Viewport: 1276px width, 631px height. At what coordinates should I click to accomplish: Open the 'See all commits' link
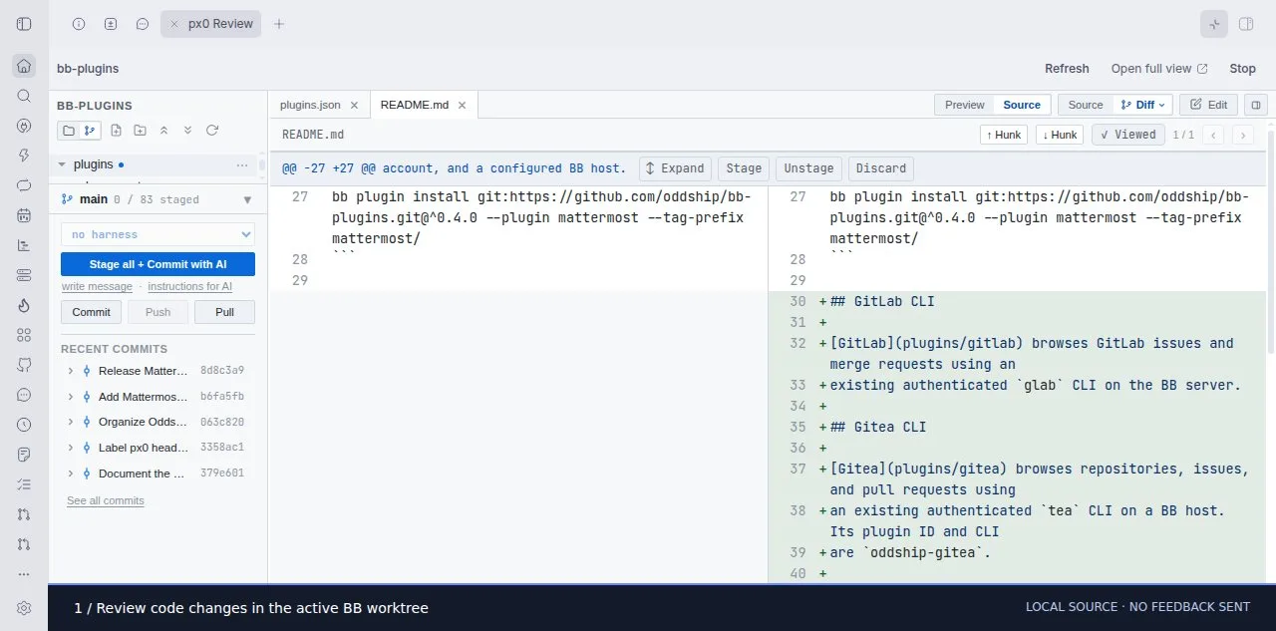[x=106, y=500]
